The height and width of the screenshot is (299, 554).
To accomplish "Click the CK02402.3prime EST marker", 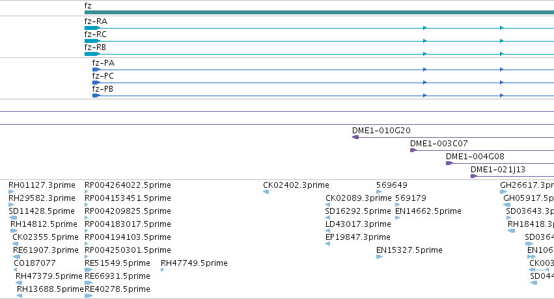I will pos(266,192).
